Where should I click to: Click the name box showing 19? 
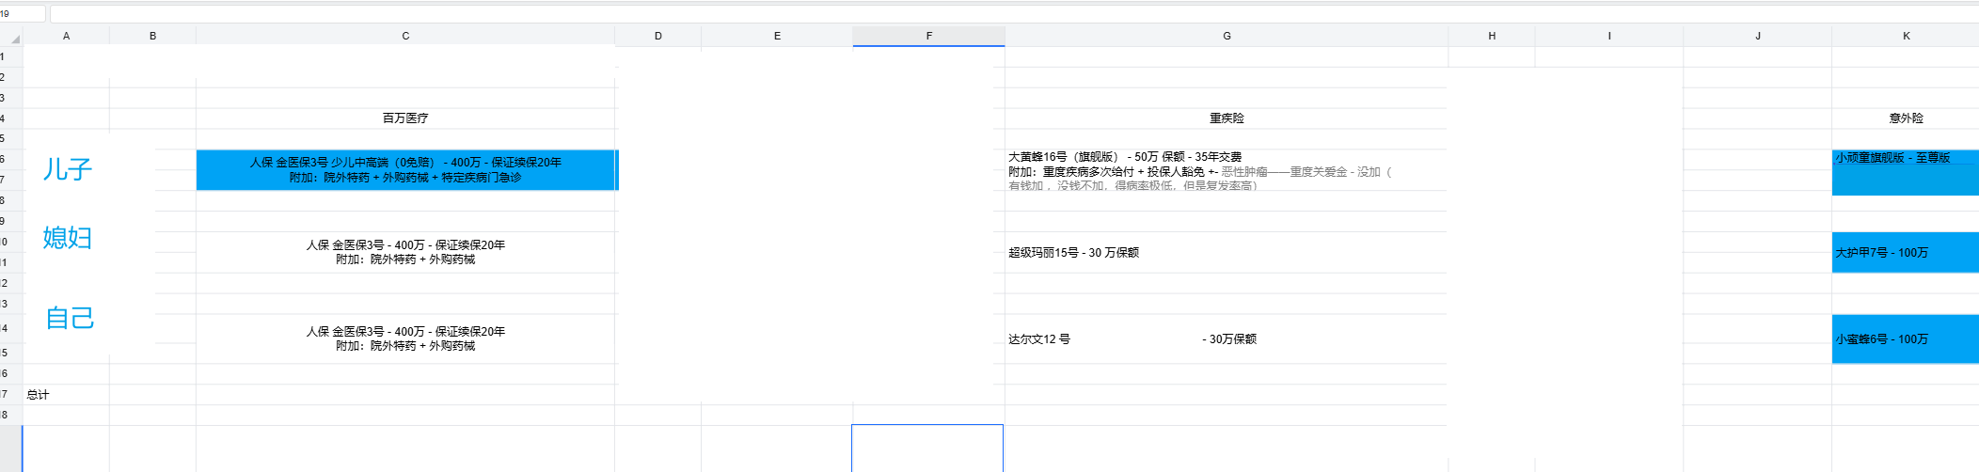click(x=23, y=14)
